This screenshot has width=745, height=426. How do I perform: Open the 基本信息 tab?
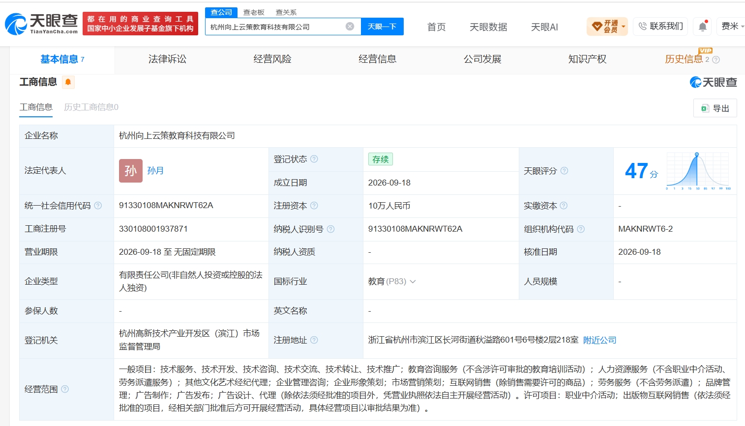click(62, 59)
